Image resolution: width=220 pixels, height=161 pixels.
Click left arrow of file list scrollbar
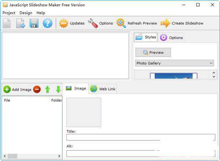pyautogui.click(x=5, y=156)
